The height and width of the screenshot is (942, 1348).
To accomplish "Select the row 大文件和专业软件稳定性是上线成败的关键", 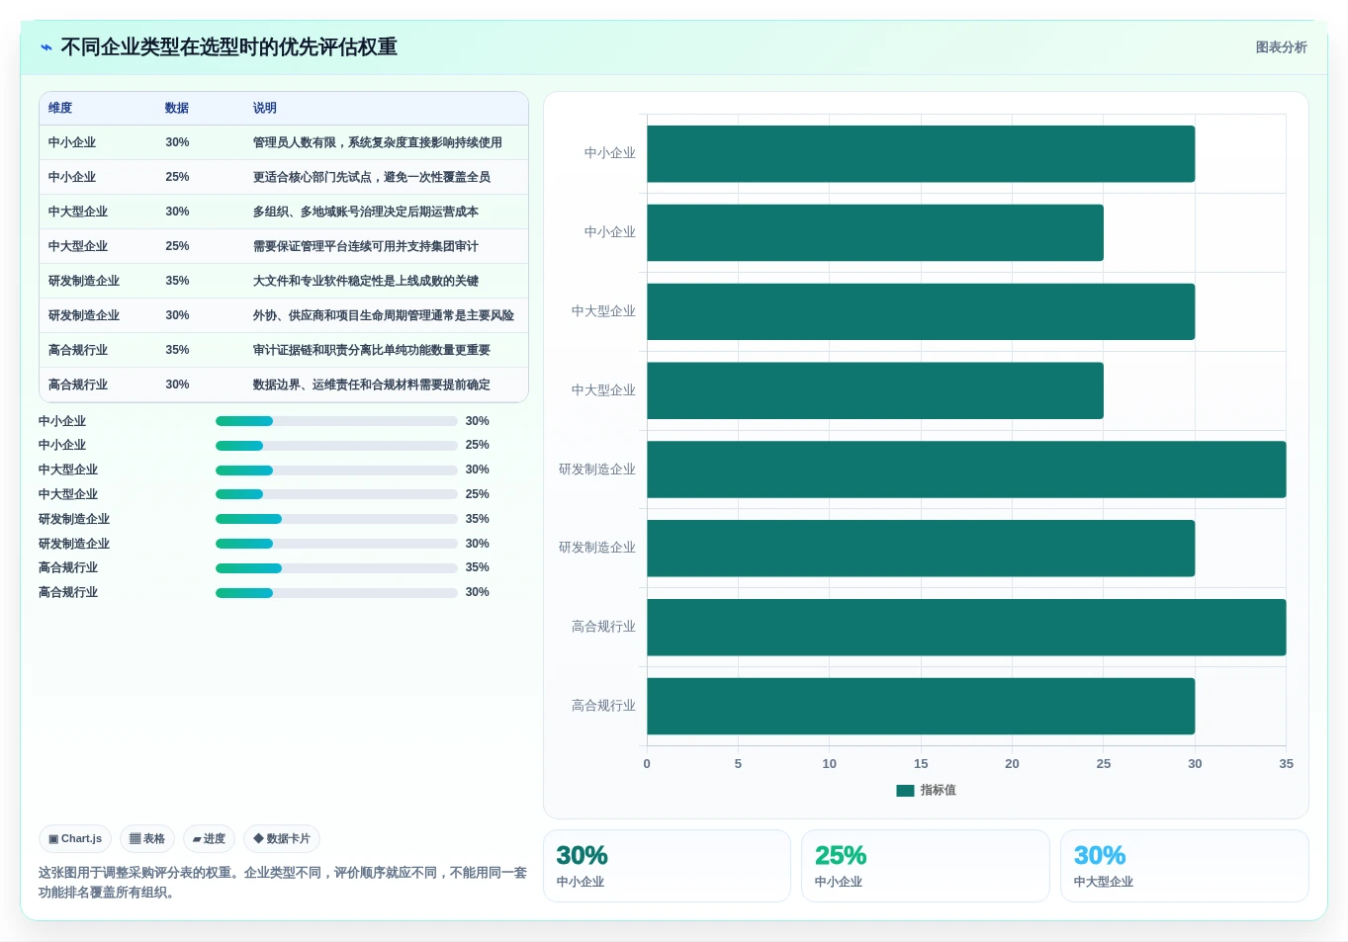I will click(284, 281).
